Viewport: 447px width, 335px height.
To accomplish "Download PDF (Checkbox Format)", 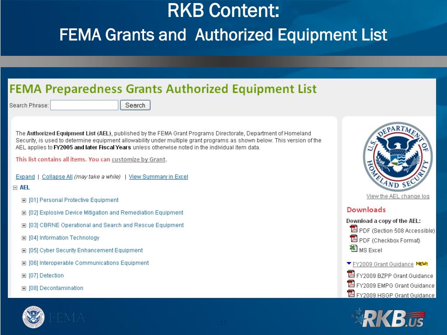I will click(389, 240).
